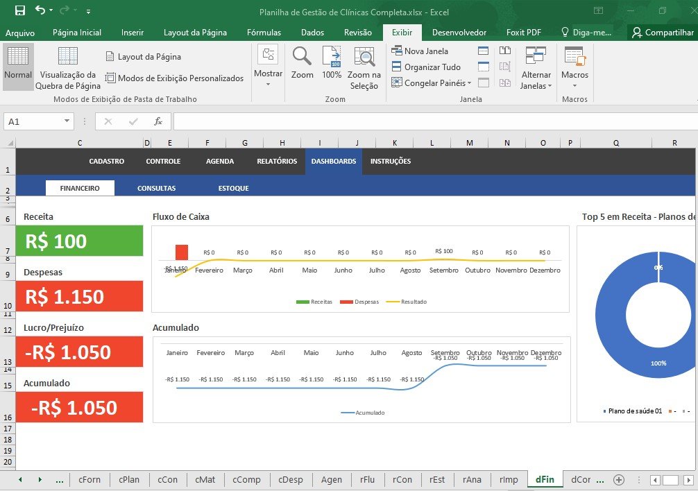
Task: Switch to the rFlu sheet tab
Action: click(367, 480)
